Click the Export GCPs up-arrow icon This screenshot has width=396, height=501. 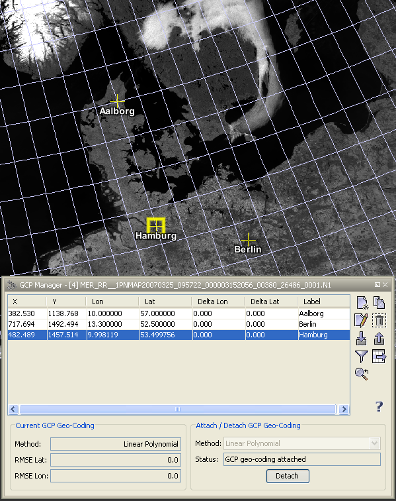tap(379, 339)
